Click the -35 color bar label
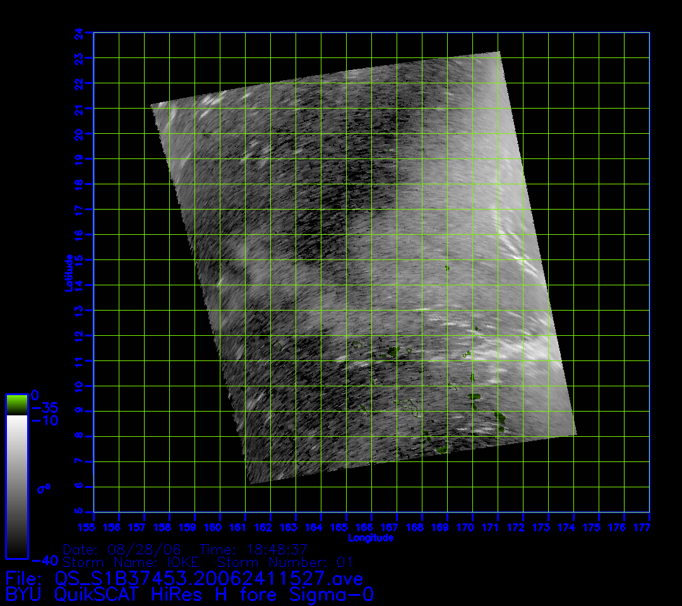This screenshot has width=682, height=606. tap(44, 408)
